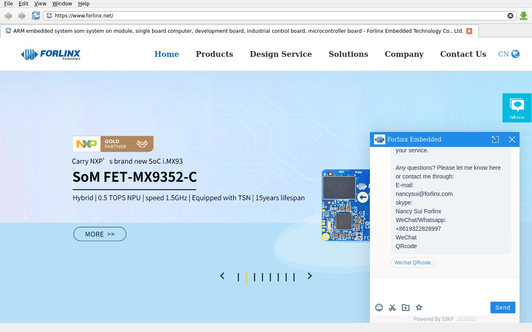
Task: Open the Help menu
Action: pyautogui.click(x=84, y=3)
